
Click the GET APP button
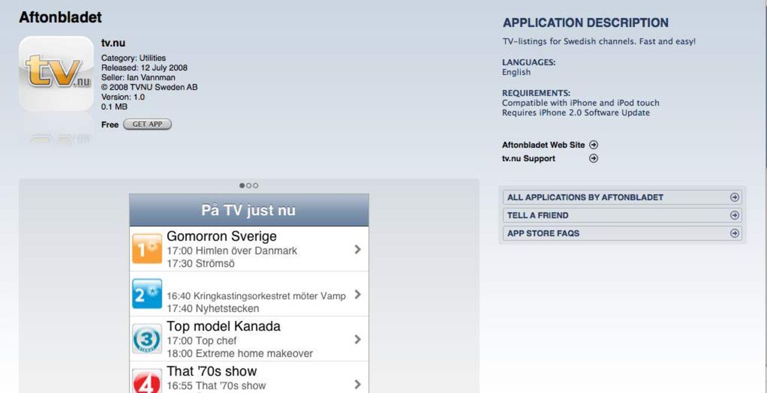click(147, 124)
